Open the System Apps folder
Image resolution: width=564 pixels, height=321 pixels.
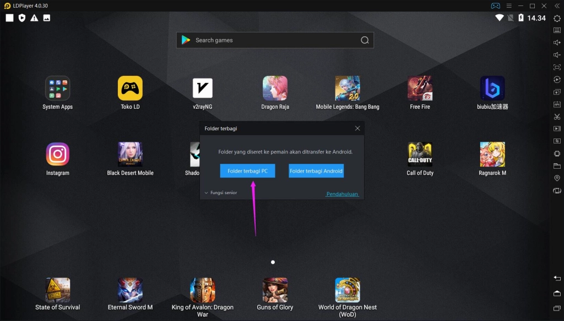click(x=57, y=93)
